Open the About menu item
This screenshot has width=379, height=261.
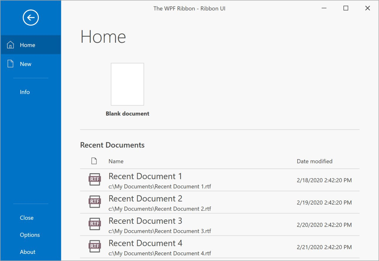(28, 252)
